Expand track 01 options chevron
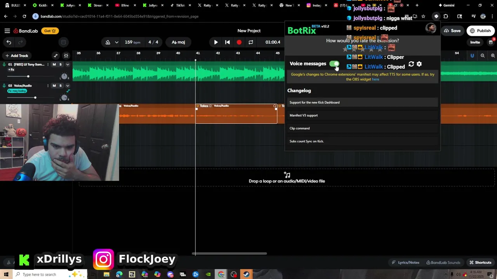This screenshot has width=497, height=279. (x=68, y=64)
